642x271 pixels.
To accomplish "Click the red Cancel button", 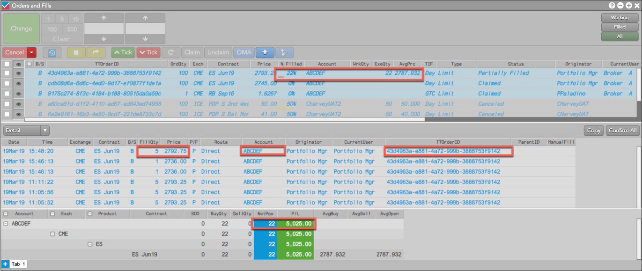I will 15,52.
